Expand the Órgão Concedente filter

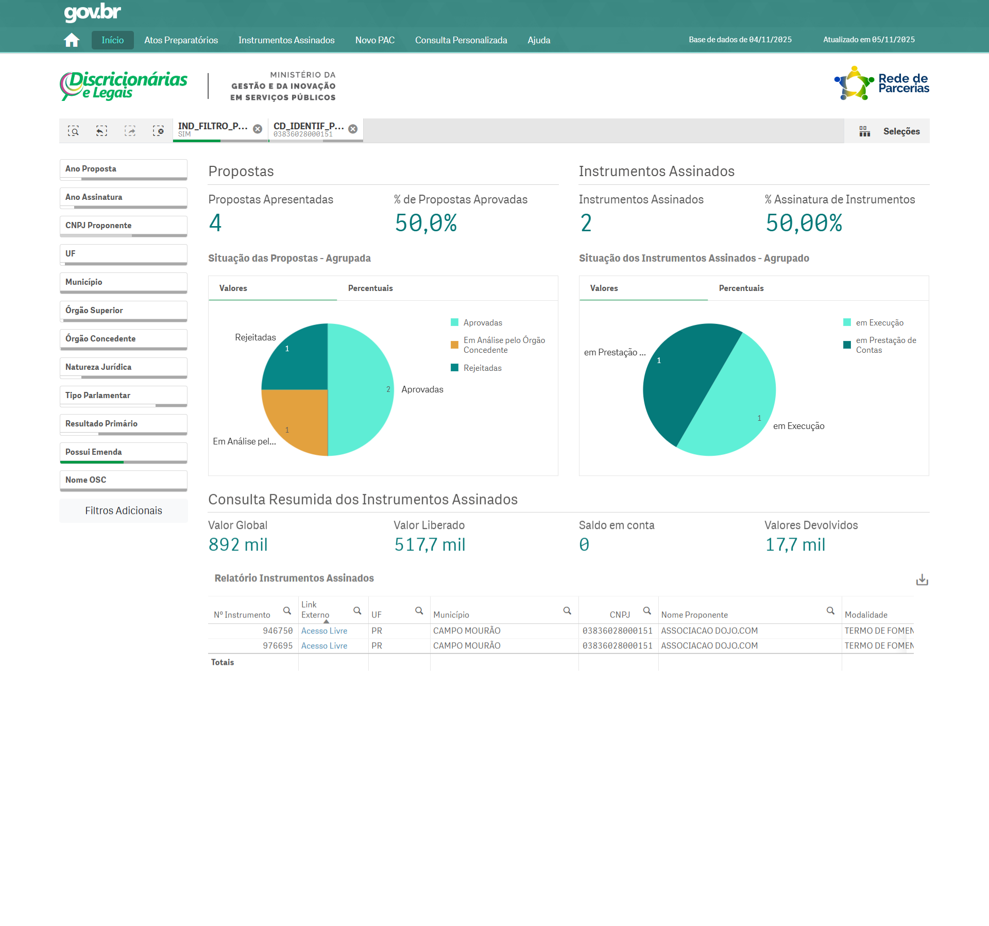pos(123,339)
